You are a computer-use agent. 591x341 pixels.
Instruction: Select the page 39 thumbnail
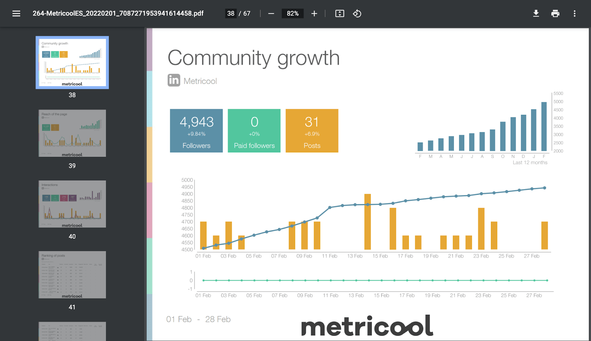[72, 133]
